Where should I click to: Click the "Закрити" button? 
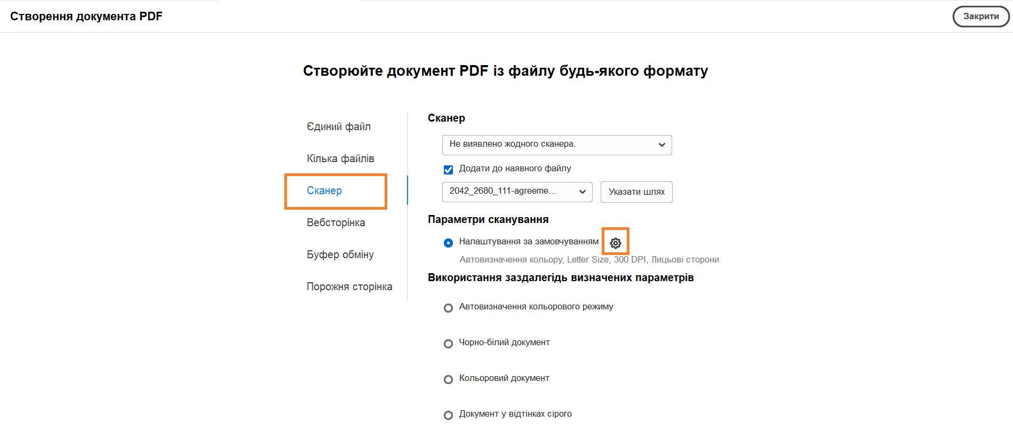coord(981,17)
